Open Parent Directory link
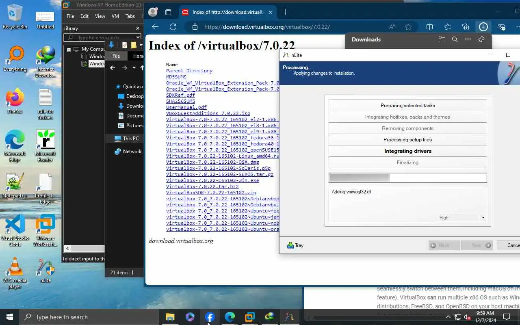 pos(189,71)
